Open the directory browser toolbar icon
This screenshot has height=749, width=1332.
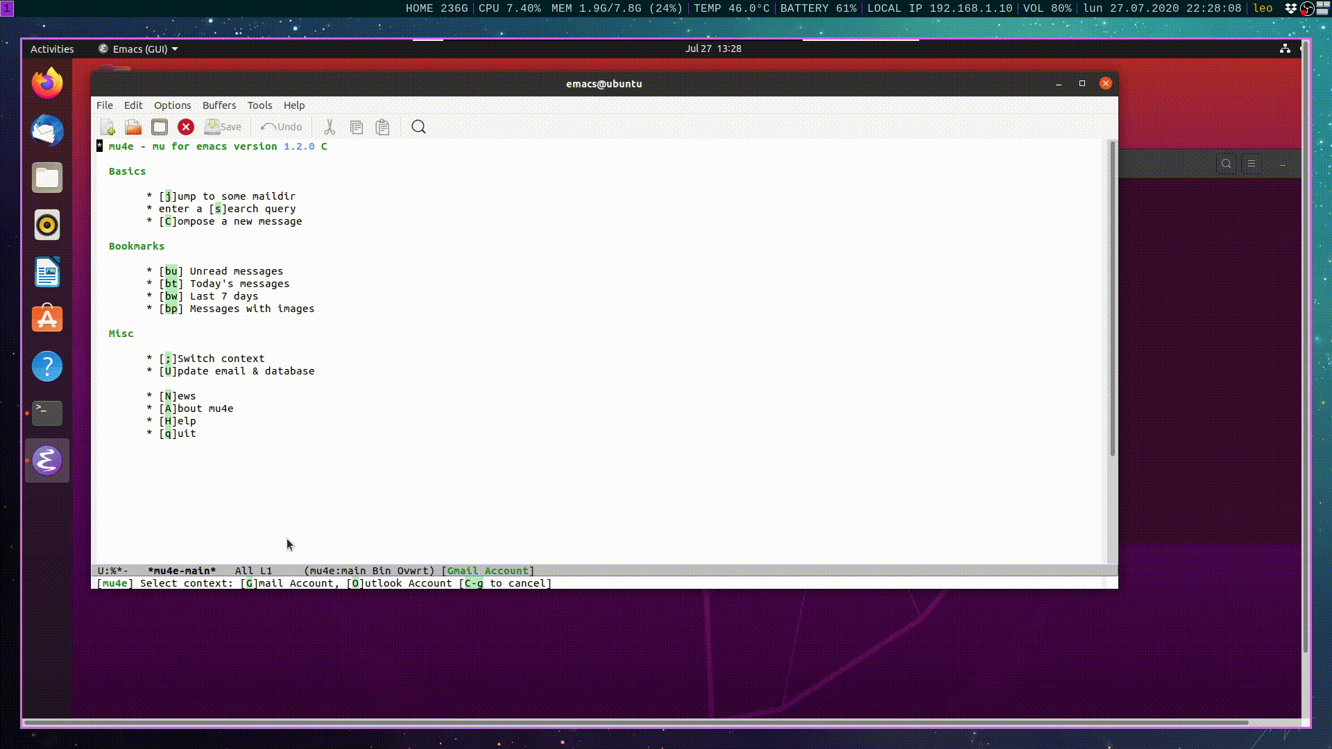[x=160, y=127]
